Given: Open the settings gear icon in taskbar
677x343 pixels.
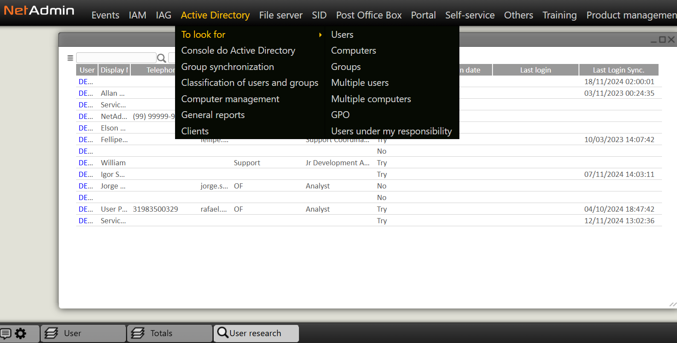Looking at the screenshot, I should 21,333.
